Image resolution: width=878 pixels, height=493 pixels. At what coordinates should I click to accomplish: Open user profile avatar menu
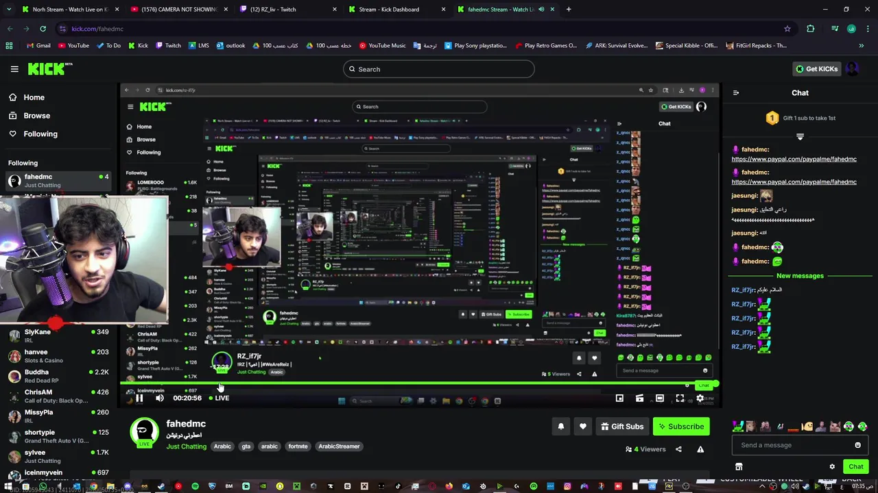[851, 68]
